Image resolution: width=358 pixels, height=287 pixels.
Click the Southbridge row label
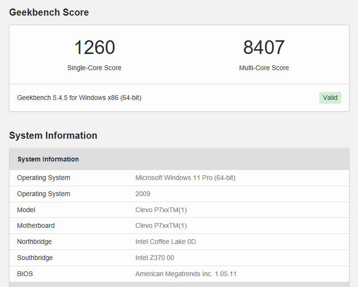(35, 258)
